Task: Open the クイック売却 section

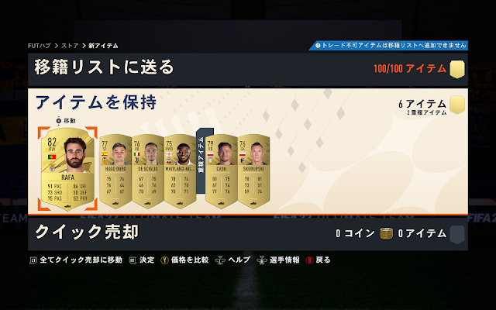Action: (x=248, y=234)
